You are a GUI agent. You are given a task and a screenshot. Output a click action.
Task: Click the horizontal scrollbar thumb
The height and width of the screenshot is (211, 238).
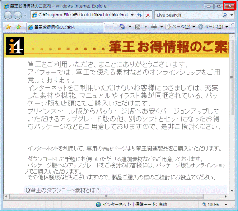tap(107, 197)
